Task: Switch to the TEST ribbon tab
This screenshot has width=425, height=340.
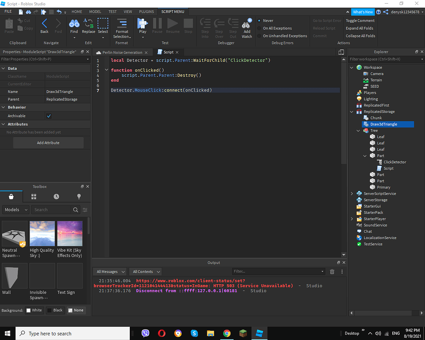Action: (x=112, y=12)
